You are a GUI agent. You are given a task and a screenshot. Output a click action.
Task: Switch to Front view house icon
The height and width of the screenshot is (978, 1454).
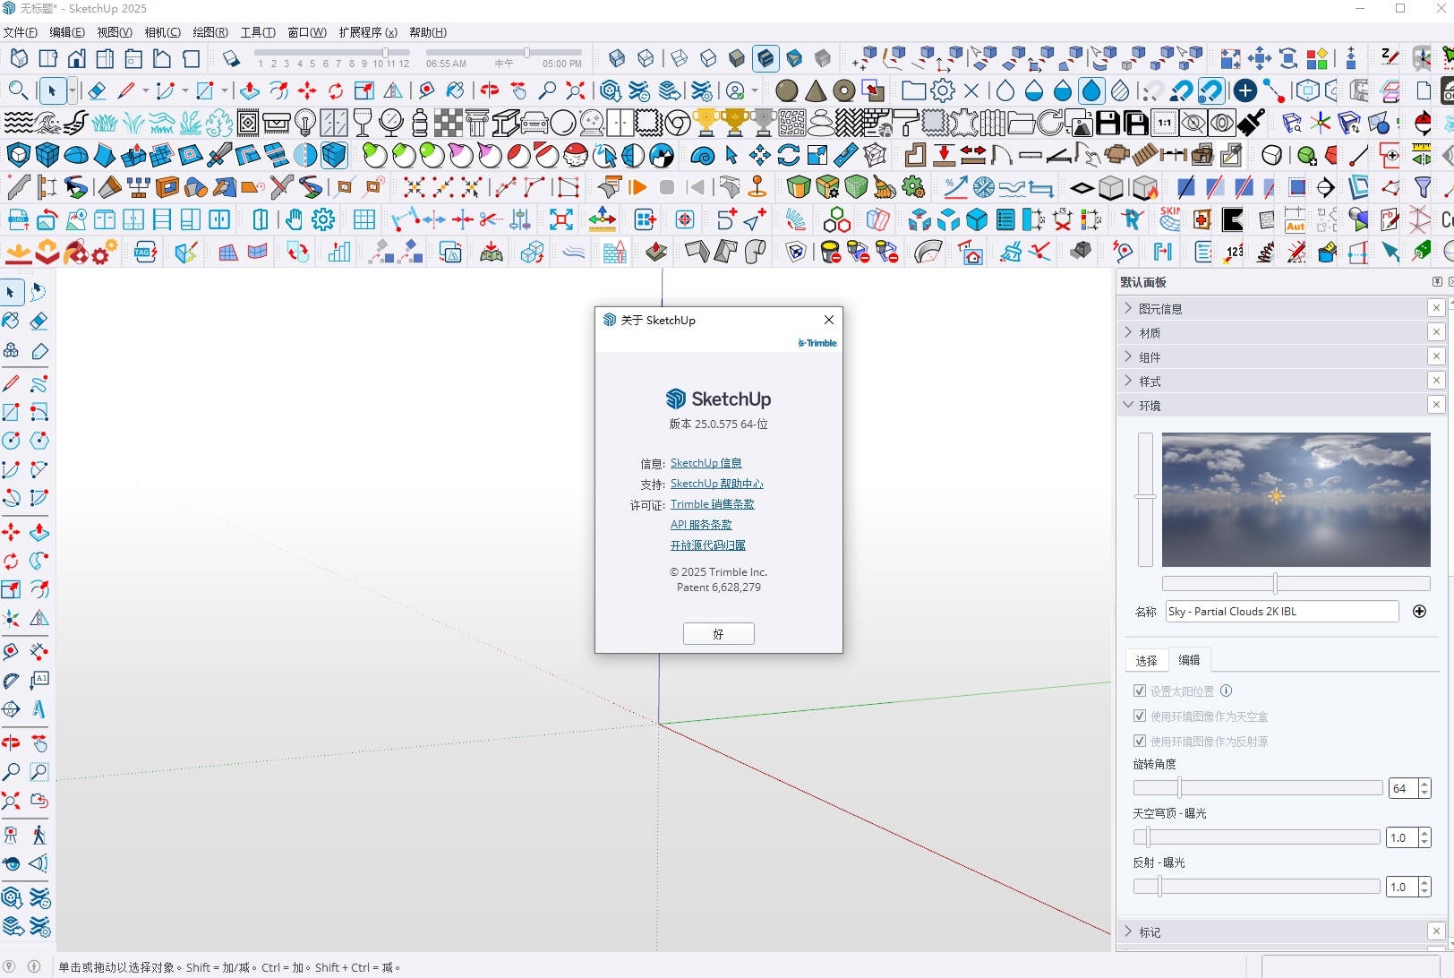coord(76,59)
